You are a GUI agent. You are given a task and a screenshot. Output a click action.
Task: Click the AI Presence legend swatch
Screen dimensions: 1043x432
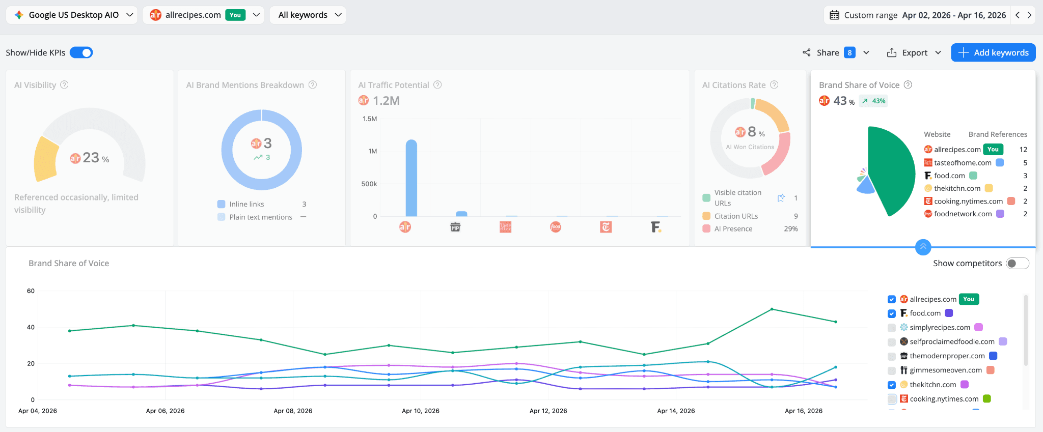click(x=706, y=228)
